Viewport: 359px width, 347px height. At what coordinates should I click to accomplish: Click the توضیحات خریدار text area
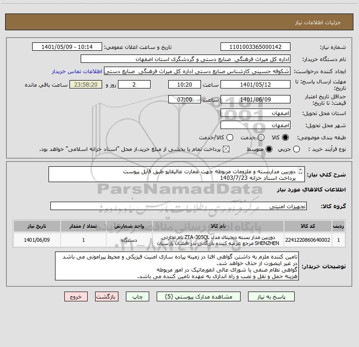click(x=177, y=266)
